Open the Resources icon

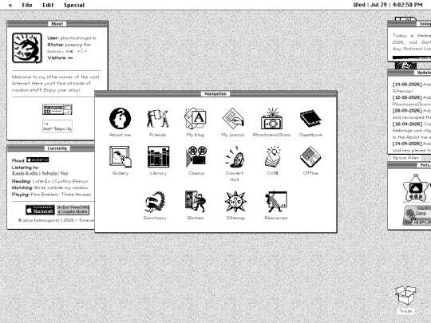276,202
